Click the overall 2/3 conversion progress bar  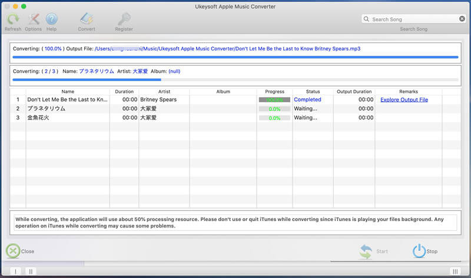tap(235, 80)
